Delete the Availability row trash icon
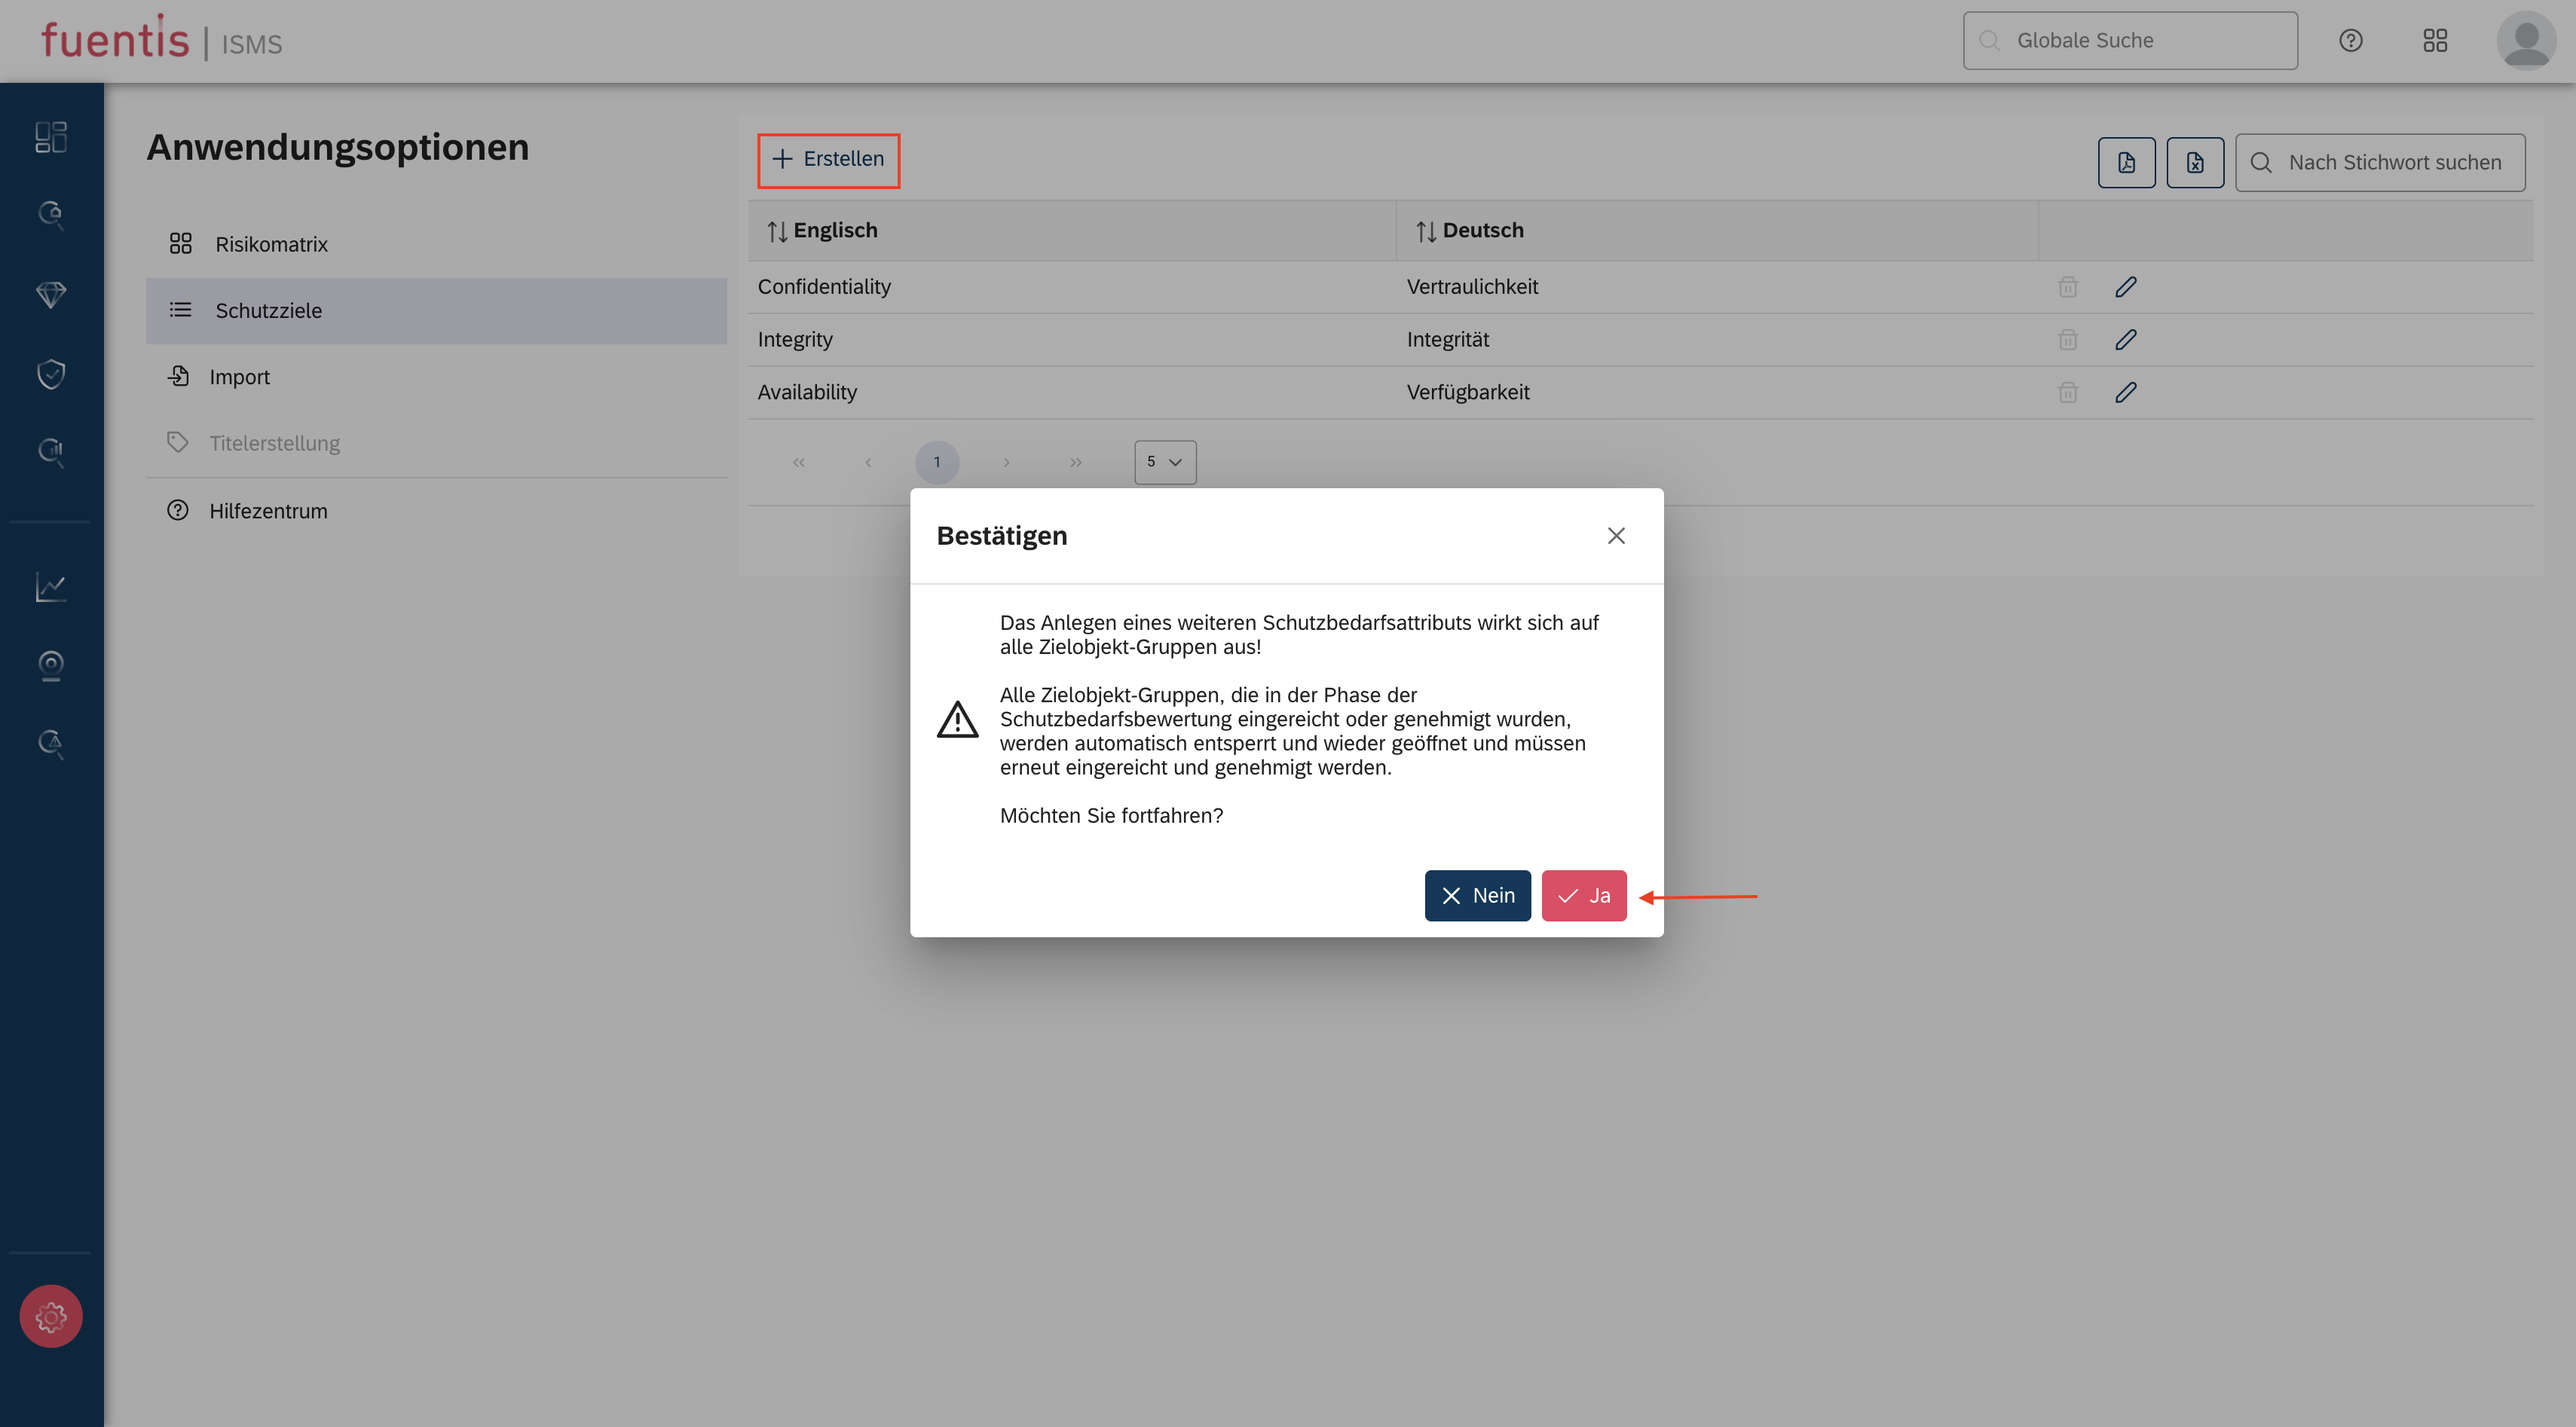Viewport: 2576px width, 1427px height. (2067, 392)
